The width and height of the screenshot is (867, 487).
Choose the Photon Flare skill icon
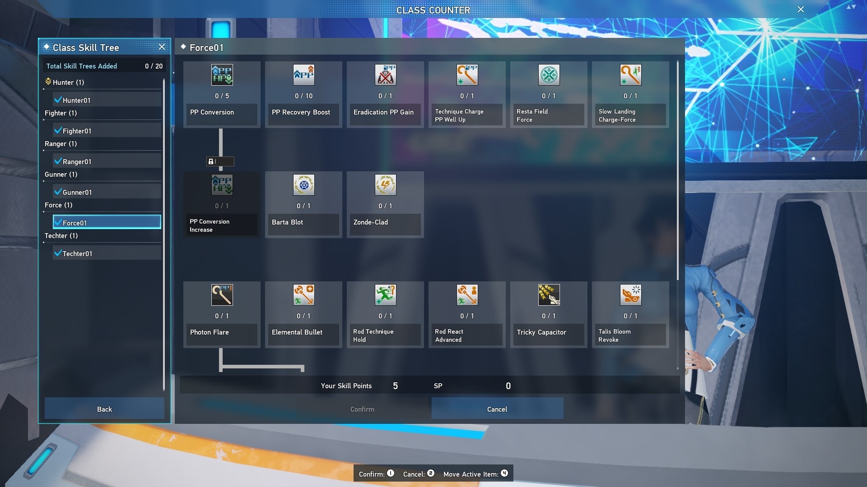pos(222,295)
